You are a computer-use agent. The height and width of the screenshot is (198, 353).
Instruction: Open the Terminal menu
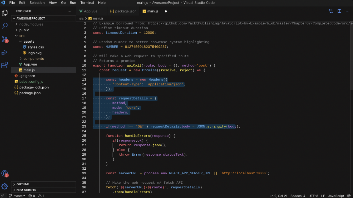[x=87, y=3]
